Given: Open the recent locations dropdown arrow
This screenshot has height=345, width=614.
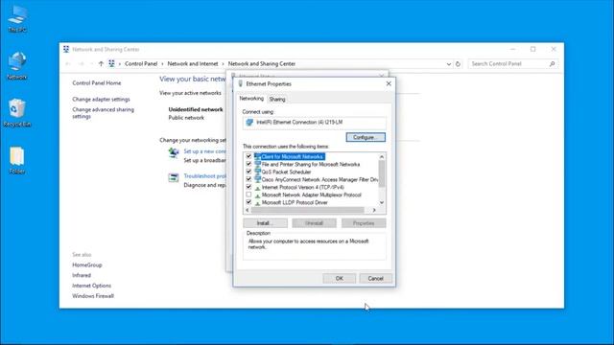Looking at the screenshot, I should 91,64.
